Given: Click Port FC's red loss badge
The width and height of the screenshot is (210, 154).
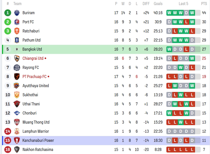Looking at the screenshot, I should (x=186, y=22).
